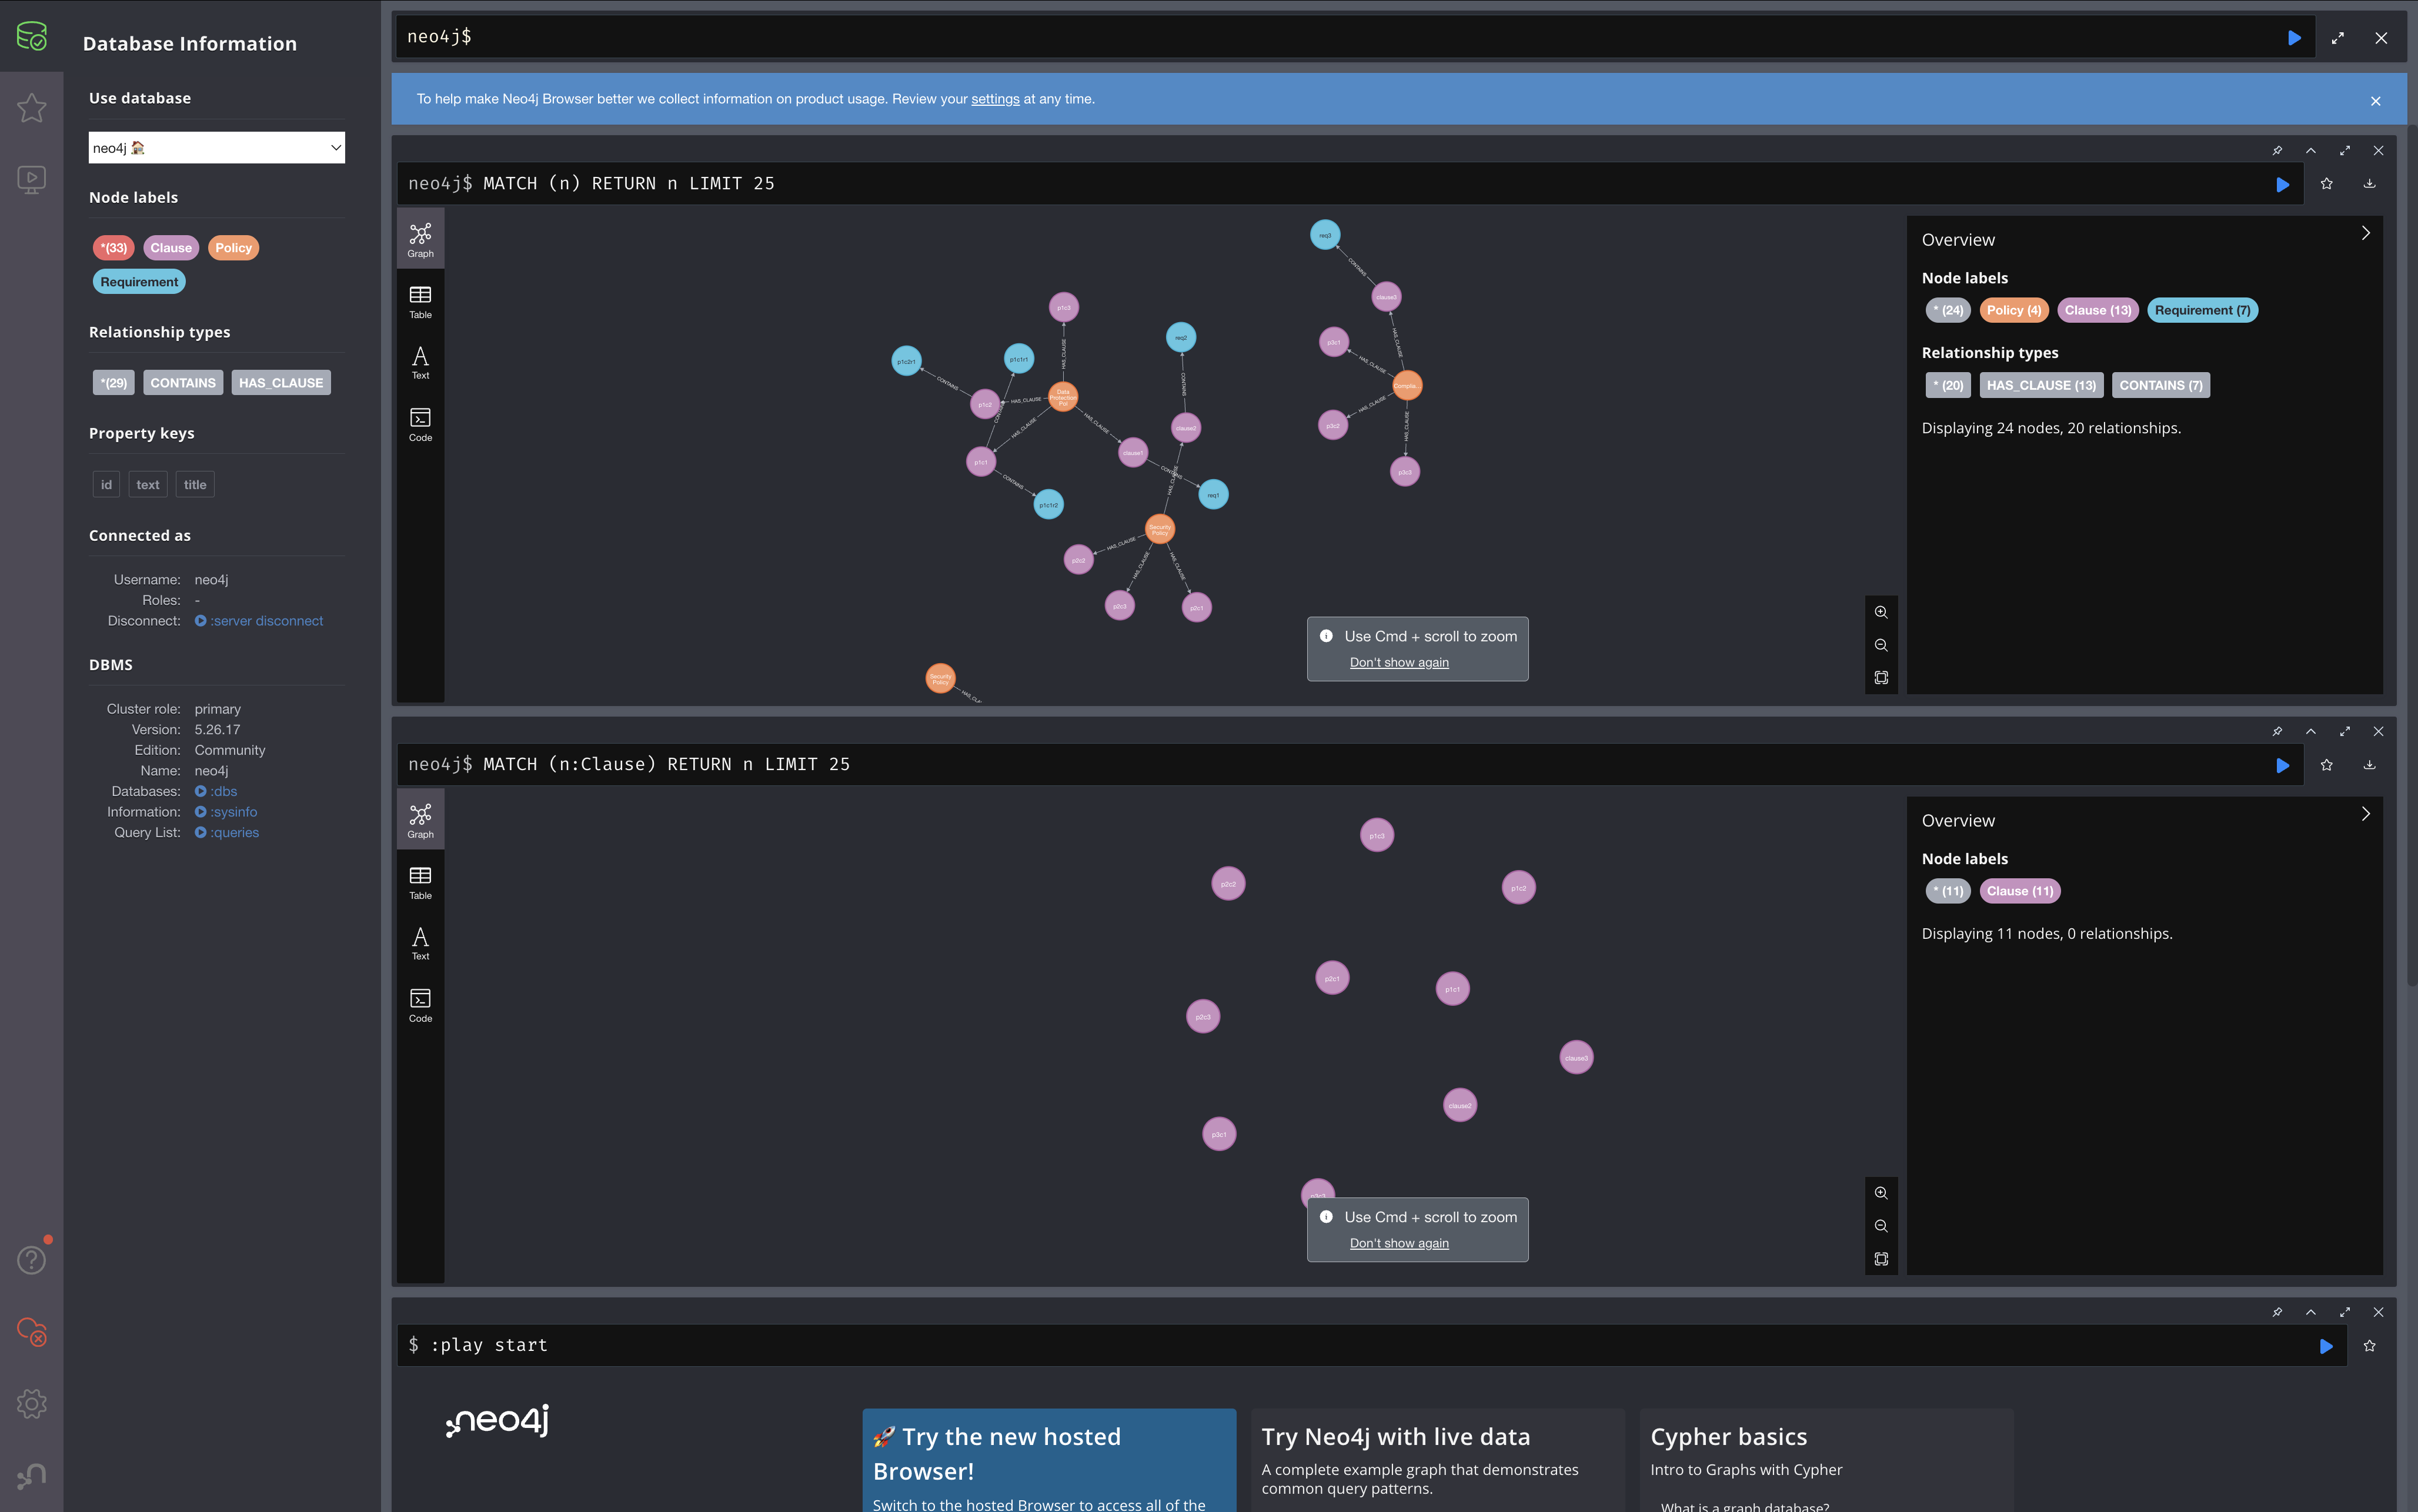Click the HAS_CLAUSE relationship type in sidebar

coord(281,383)
